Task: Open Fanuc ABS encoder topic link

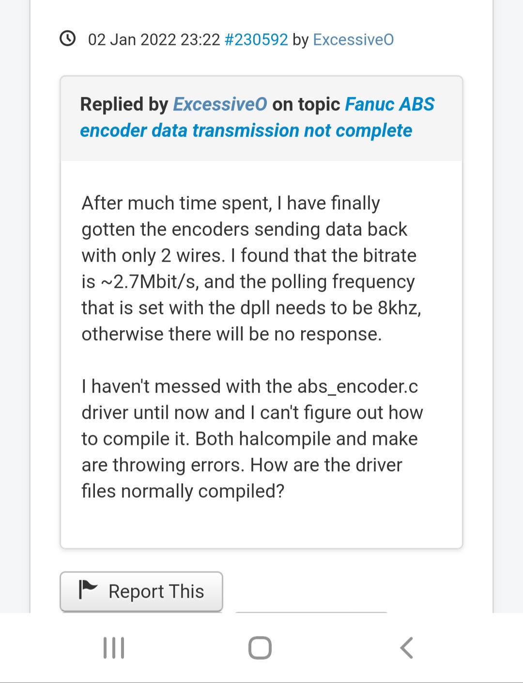Action: point(257,117)
